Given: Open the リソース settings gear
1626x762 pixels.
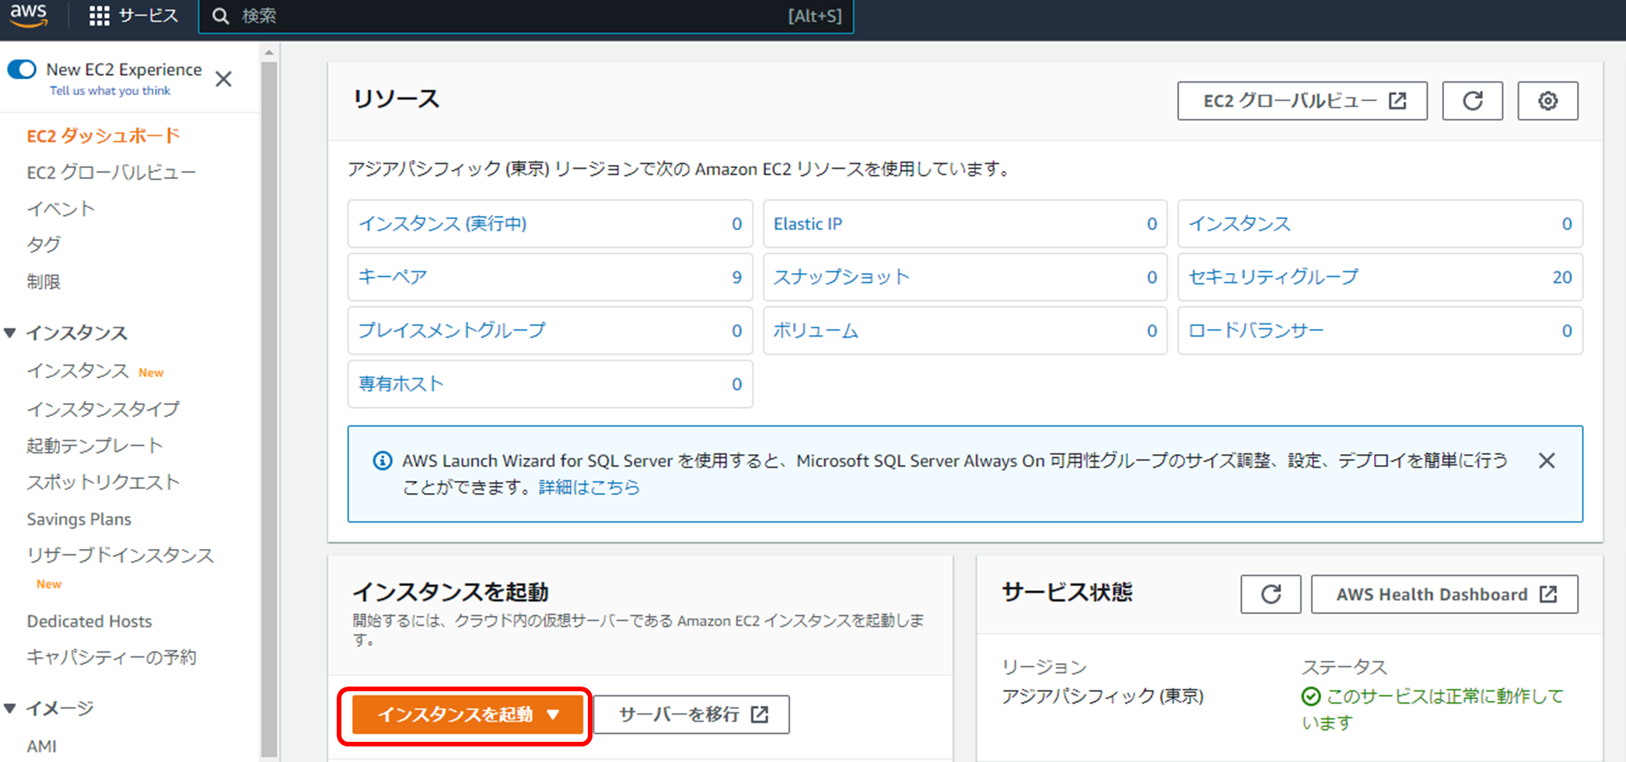Looking at the screenshot, I should (x=1547, y=100).
